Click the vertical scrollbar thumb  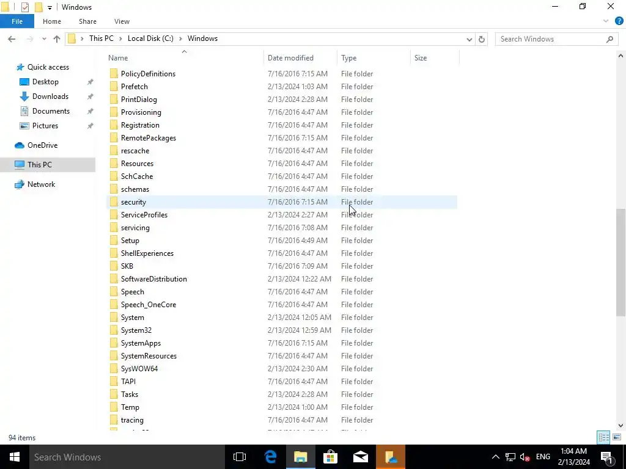pyautogui.click(x=621, y=263)
